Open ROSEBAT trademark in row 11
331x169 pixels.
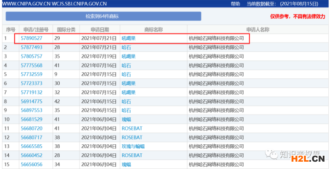pyautogui.click(x=132, y=128)
